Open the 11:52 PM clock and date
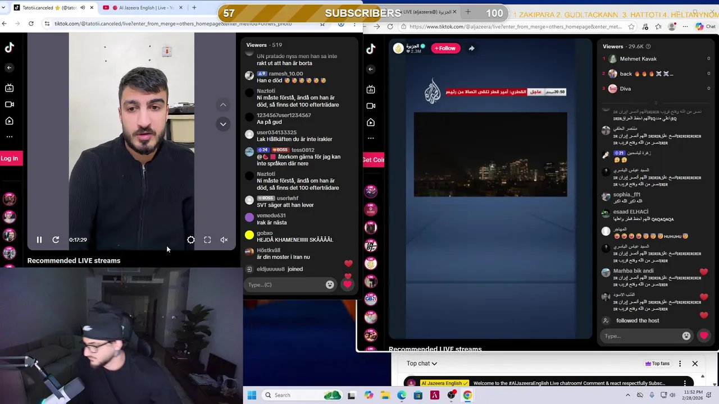 [693, 395]
